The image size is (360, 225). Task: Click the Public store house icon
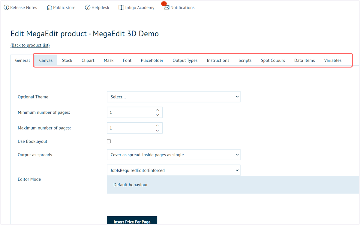point(49,7)
